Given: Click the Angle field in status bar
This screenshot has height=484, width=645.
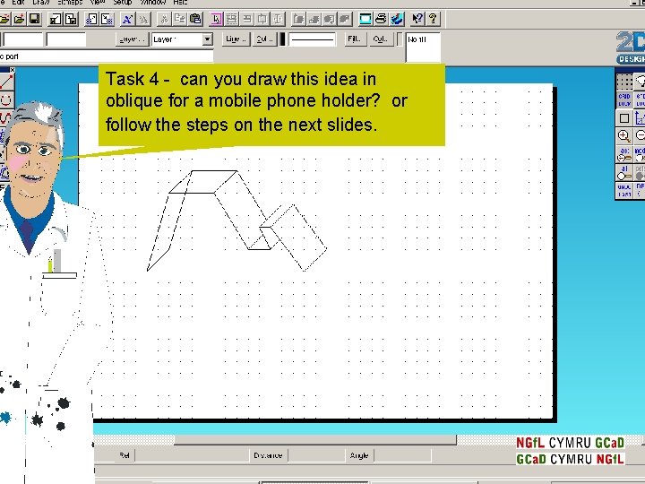Looking at the screenshot, I should coord(402,455).
